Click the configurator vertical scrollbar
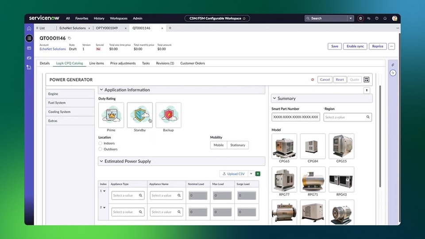425x239 pixels. tap(380, 136)
